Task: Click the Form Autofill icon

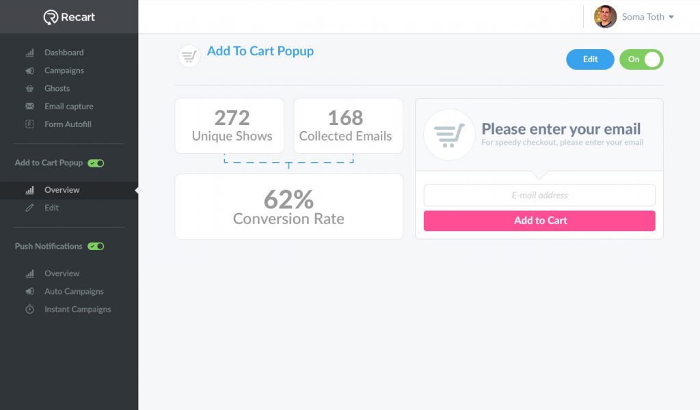Action: click(30, 124)
